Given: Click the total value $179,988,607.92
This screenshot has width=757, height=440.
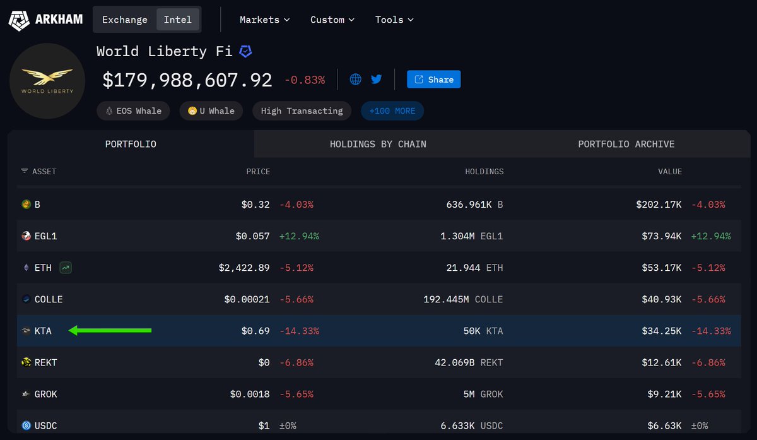Looking at the screenshot, I should click(187, 80).
